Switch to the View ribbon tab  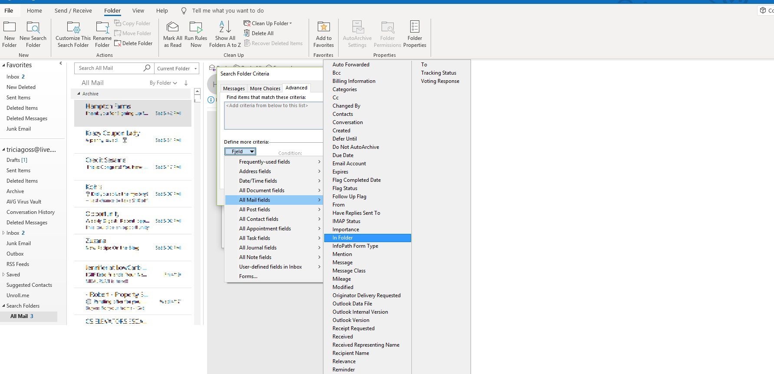(x=138, y=10)
